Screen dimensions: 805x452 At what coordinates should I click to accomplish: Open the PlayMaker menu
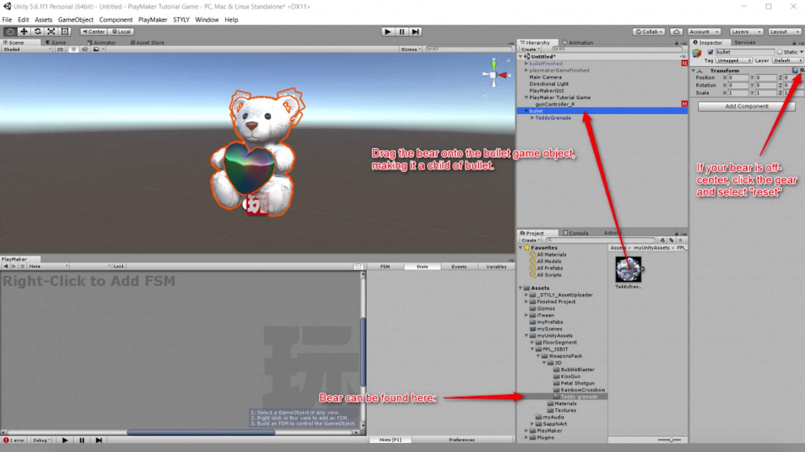pyautogui.click(x=153, y=19)
